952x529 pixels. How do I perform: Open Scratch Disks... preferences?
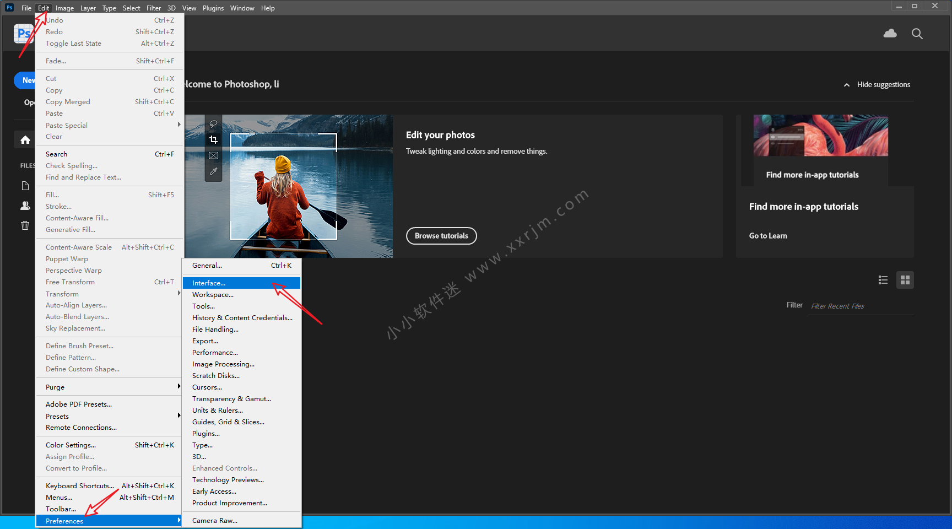[x=241, y=375]
